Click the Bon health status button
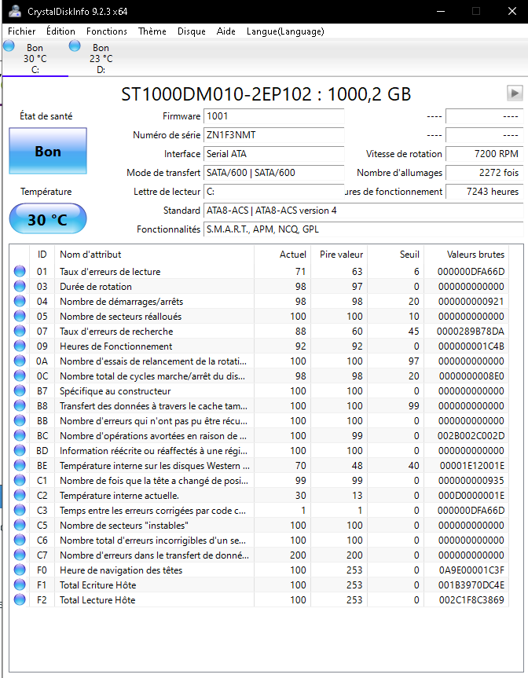This screenshot has width=528, height=678. [48, 151]
